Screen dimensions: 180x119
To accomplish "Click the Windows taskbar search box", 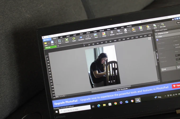I will (75, 110).
